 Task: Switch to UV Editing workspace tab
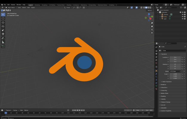[x=52, y=5]
